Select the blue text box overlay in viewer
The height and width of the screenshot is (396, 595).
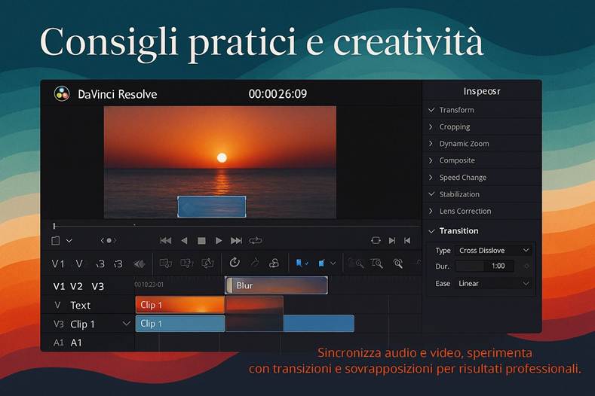click(212, 206)
